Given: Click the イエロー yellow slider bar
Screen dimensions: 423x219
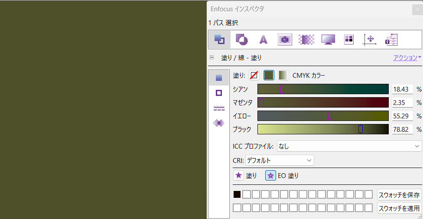Looking at the screenshot, I should tap(323, 116).
